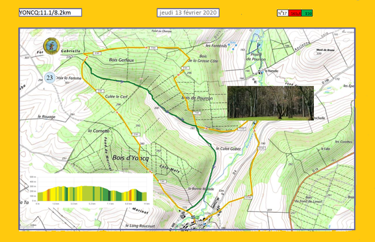Click the round hiking club logo badge
This screenshot has width=375, height=242.
pos(51,46)
